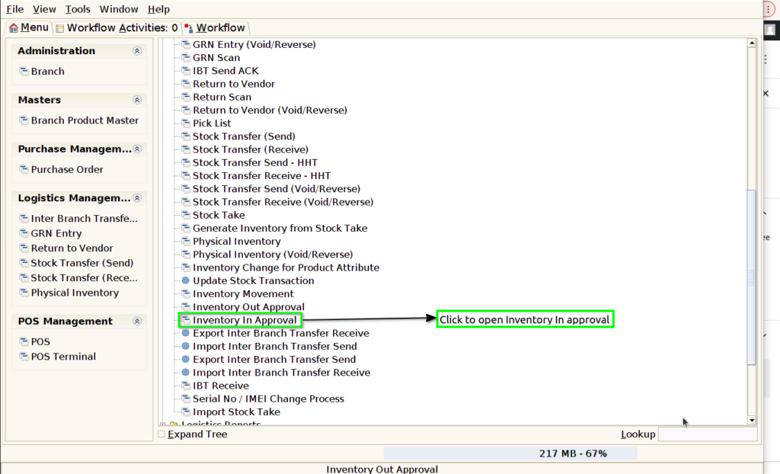Open Stock Transfer Send (Void/Reverse)
780x474 pixels.
coord(277,189)
